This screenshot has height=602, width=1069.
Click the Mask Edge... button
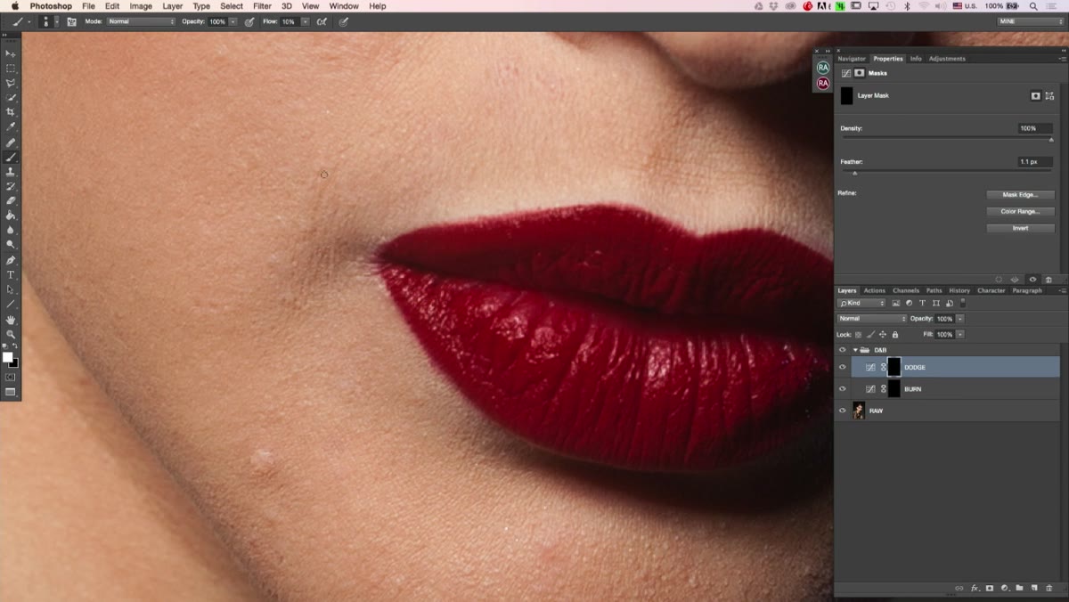pos(1020,194)
